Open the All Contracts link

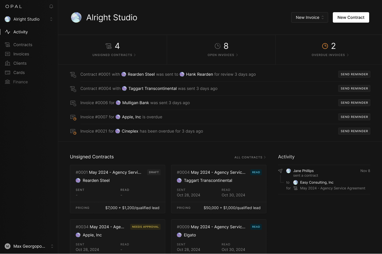(250, 157)
